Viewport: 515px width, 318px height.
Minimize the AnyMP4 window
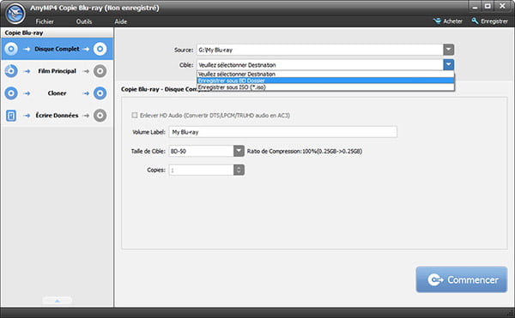[x=475, y=6]
